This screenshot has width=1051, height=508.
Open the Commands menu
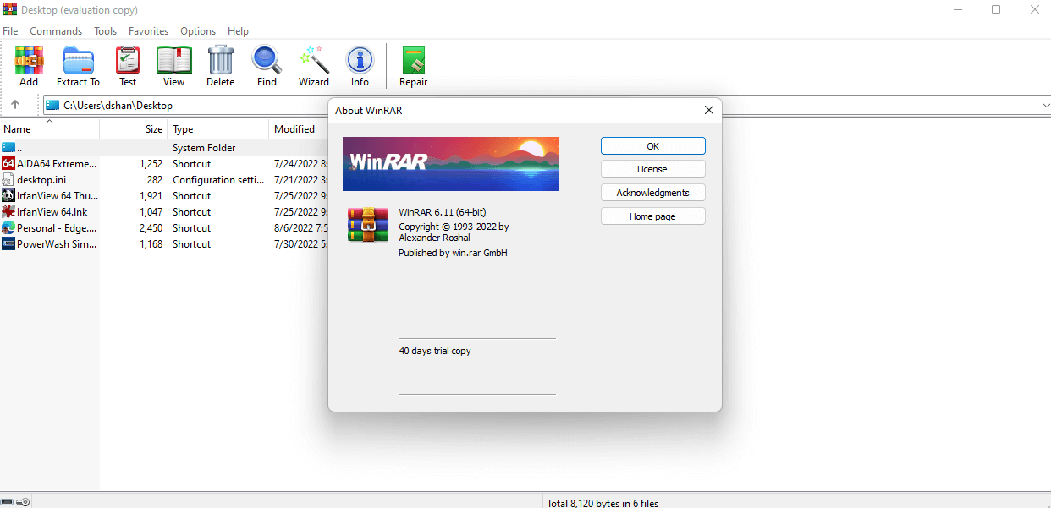coord(56,31)
